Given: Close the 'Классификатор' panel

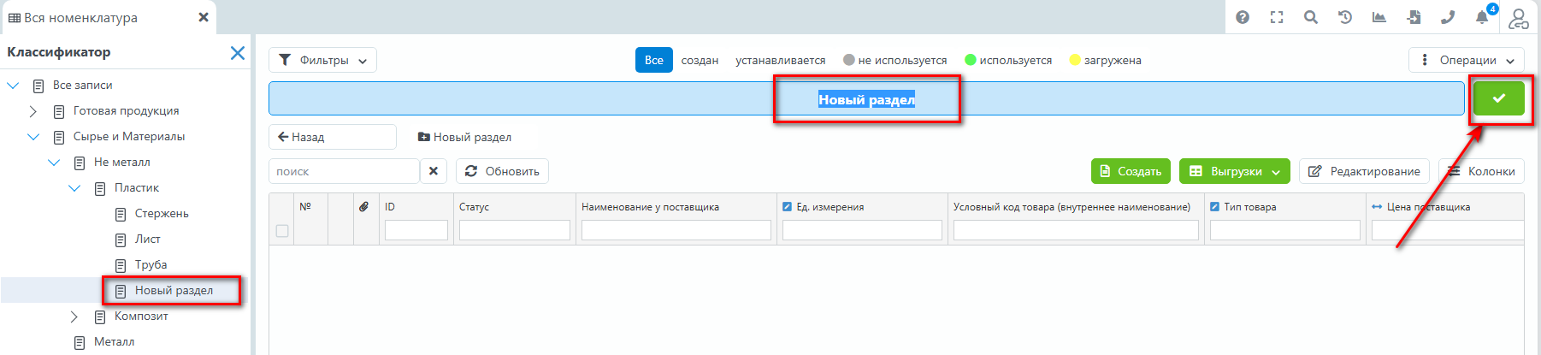Looking at the screenshot, I should [238, 53].
